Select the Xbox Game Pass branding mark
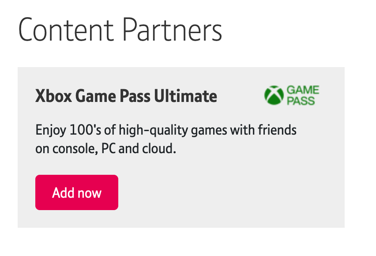Screen dimensions: 376x256 [291, 94]
